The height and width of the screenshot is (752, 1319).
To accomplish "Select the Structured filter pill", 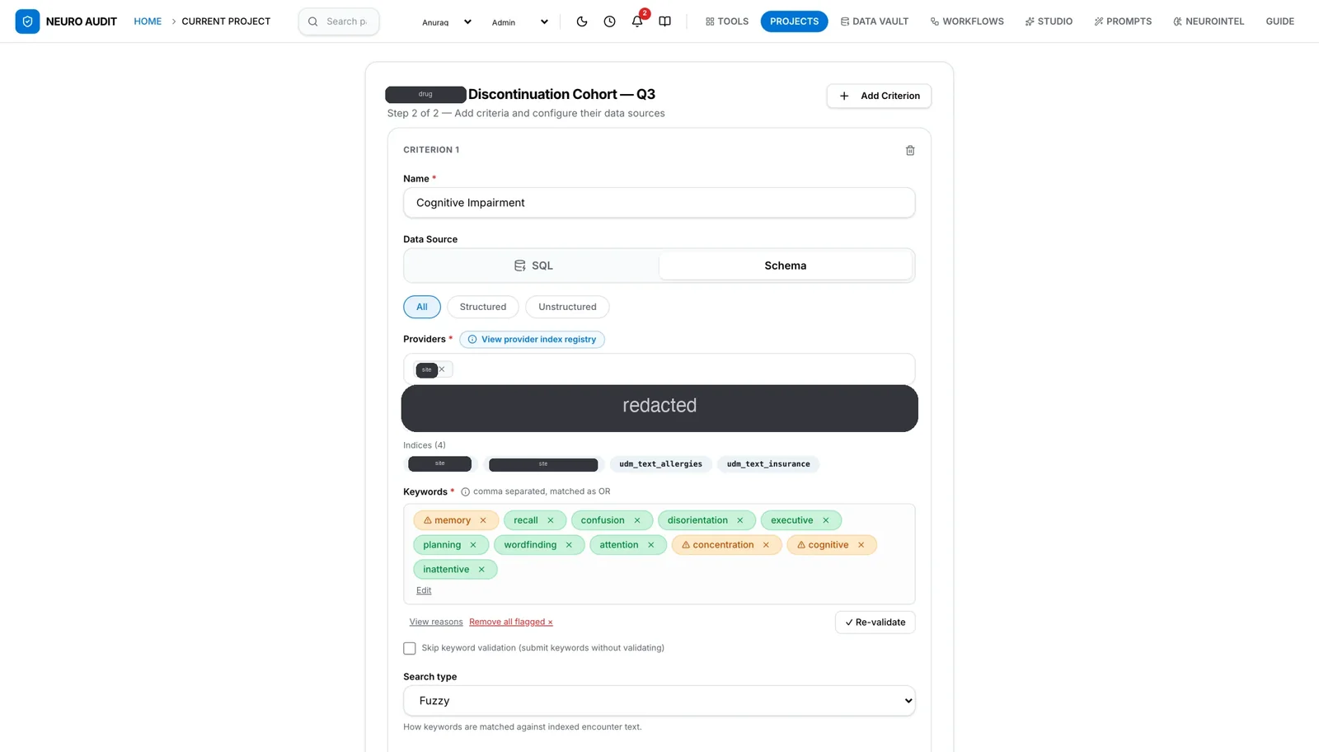I will click(x=483, y=307).
